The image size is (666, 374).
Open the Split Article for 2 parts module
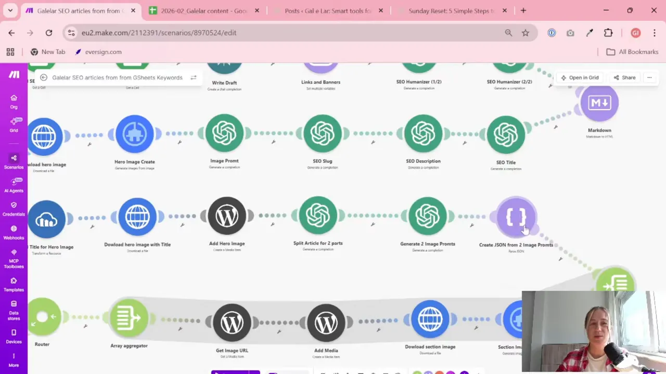318,215
